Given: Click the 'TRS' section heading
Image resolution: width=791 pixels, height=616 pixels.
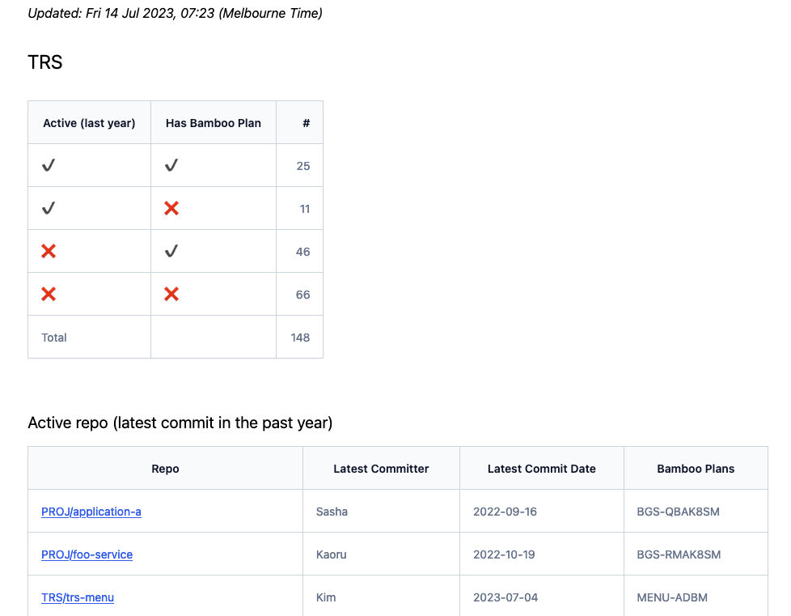Looking at the screenshot, I should 45,62.
